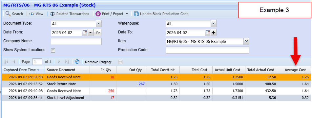Open Document Type dropdown
This screenshot has width=312, height=118.
pyautogui.click(x=99, y=24)
